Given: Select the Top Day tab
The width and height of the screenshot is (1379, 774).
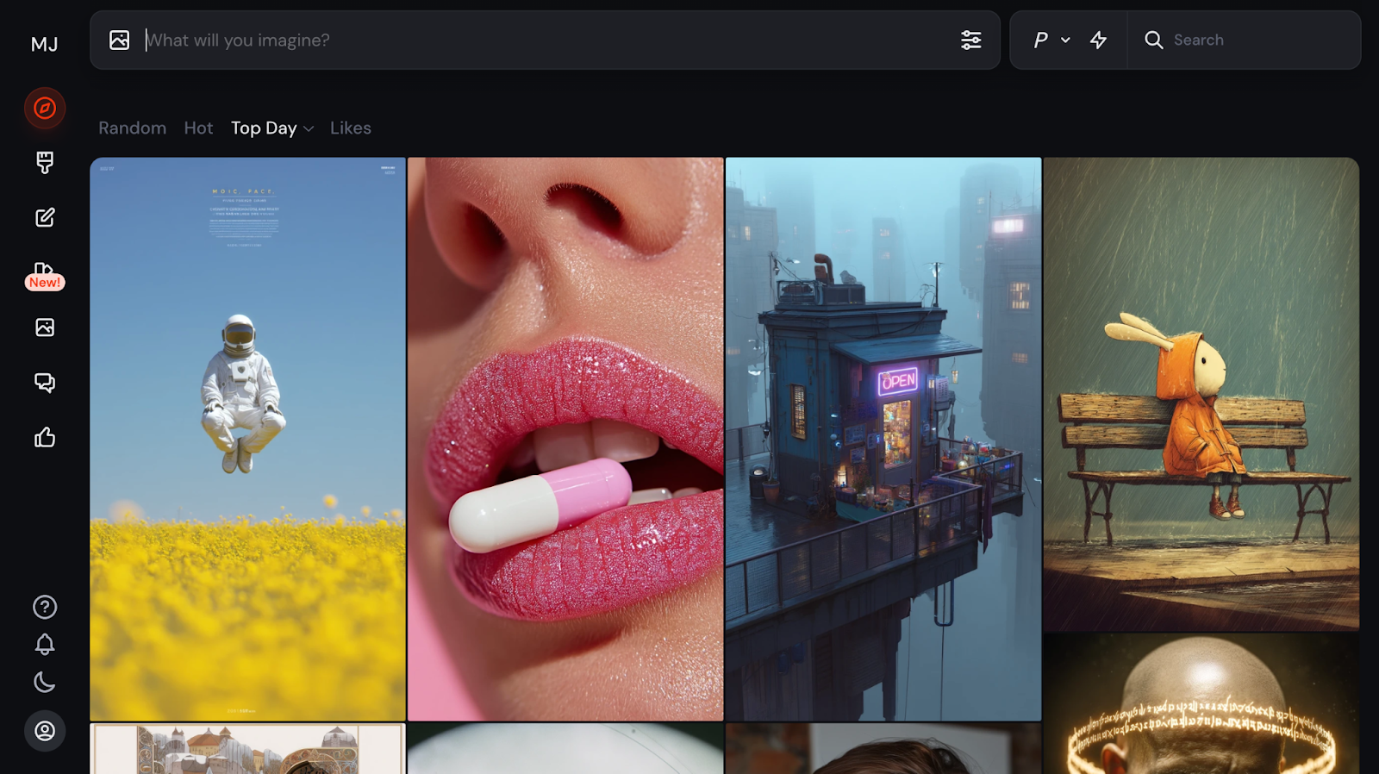Looking at the screenshot, I should tap(264, 128).
